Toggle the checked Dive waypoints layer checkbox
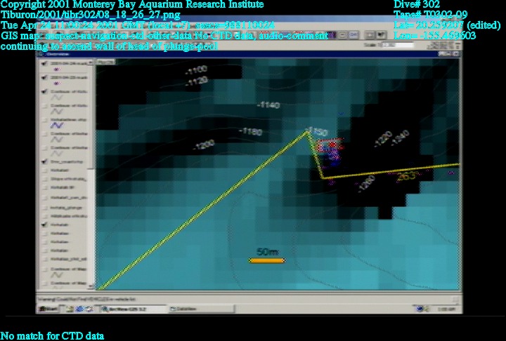This screenshot has width=506, height=341. click(x=44, y=161)
